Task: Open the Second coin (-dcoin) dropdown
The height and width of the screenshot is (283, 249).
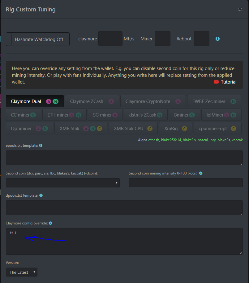Action: coord(63,183)
